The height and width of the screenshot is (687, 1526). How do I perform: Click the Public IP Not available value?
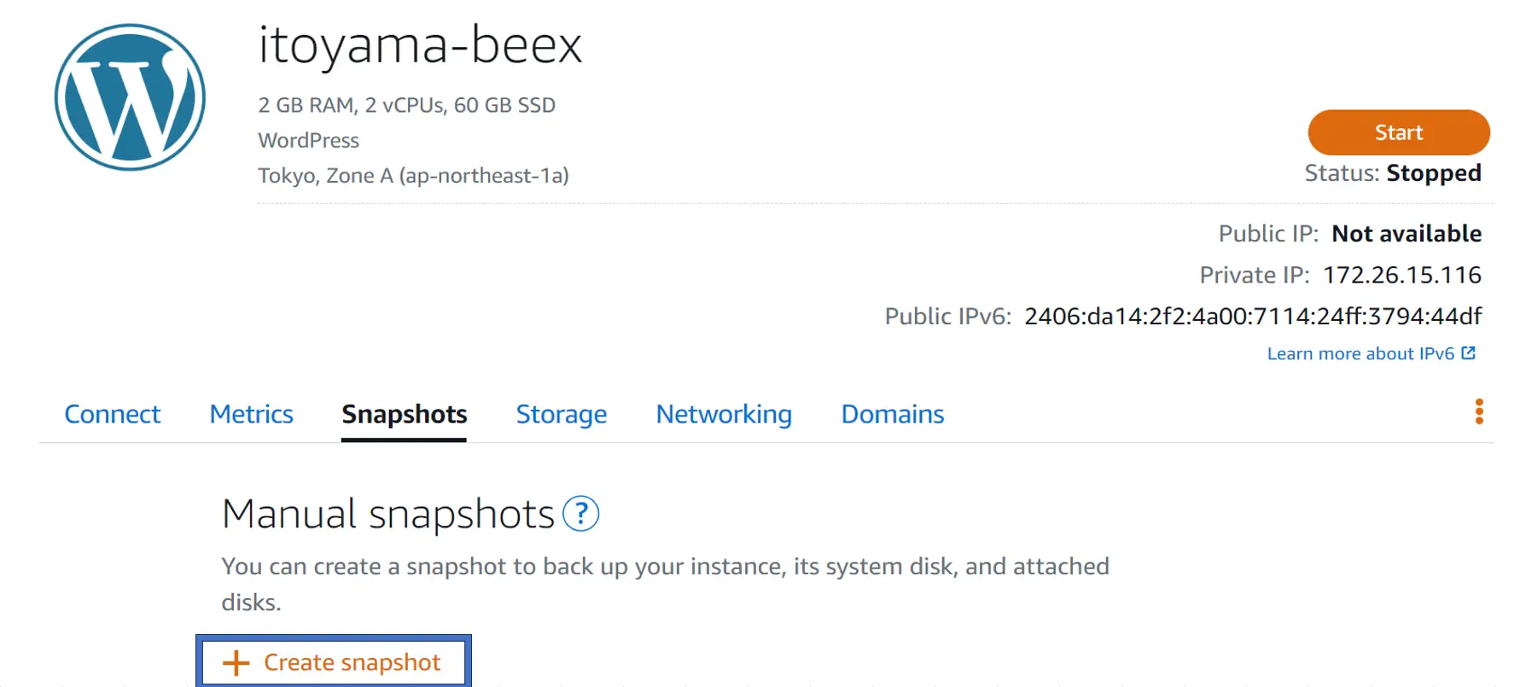click(1407, 234)
